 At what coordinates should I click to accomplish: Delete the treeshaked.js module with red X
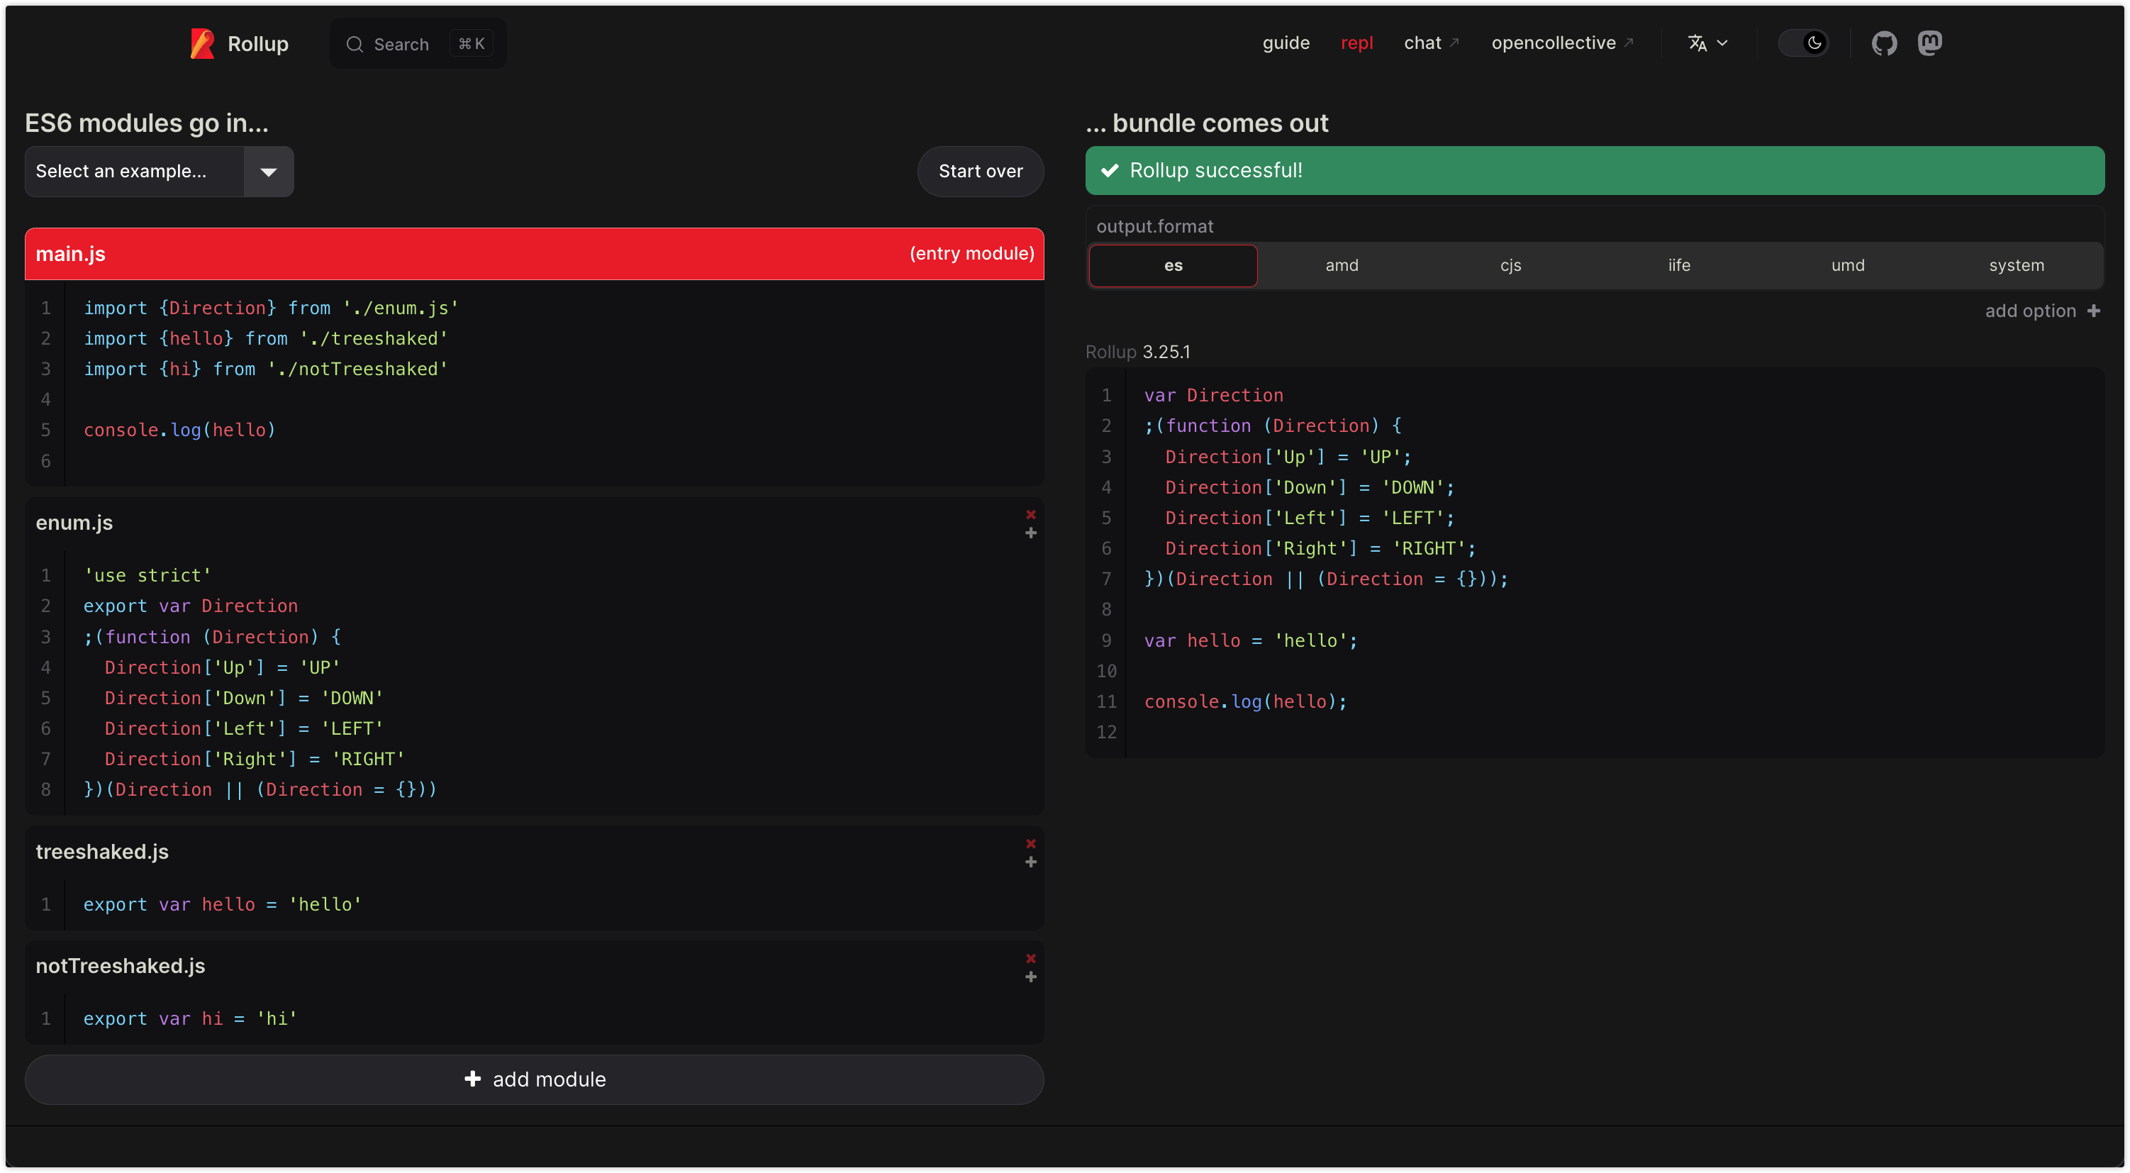[1030, 844]
